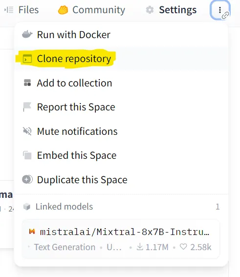The width and height of the screenshot is (240, 277).
Task: Click the Community waving hand icon
Action: (63, 10)
